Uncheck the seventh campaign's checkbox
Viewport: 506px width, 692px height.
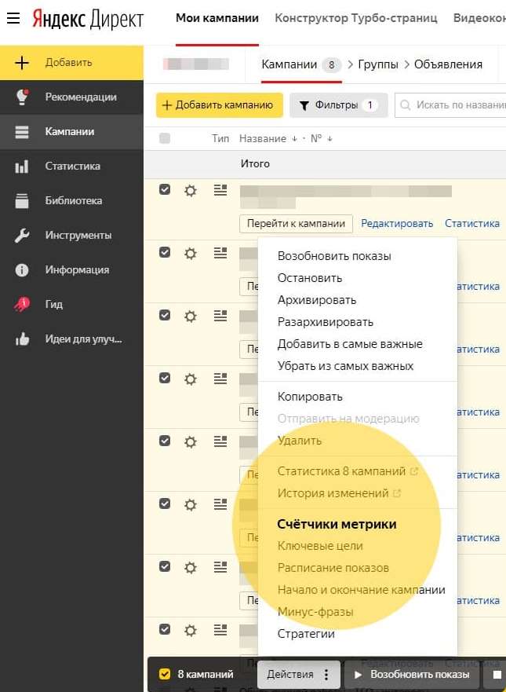click(165, 566)
